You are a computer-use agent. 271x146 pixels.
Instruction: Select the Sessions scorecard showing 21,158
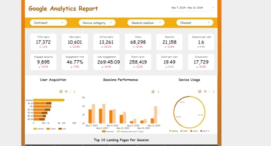[169, 42]
